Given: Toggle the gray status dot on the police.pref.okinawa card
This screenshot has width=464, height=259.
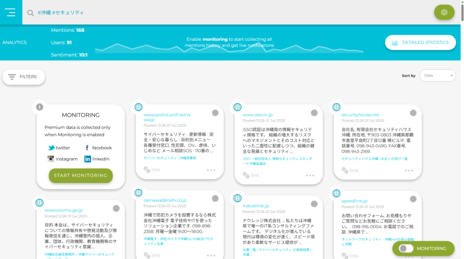Looking at the screenshot, I should pos(215,113).
